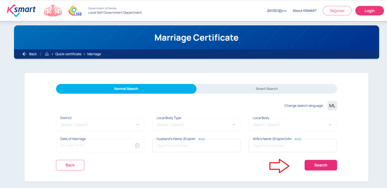Click dots icon beside Husband's Name label
Image resolution: width=387 pixels, height=188 pixels.
(x=202, y=139)
